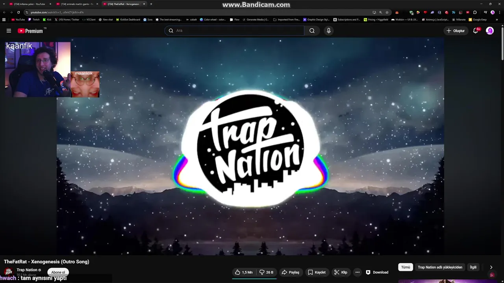Open the Chrome three-dot menu

pos(500,12)
